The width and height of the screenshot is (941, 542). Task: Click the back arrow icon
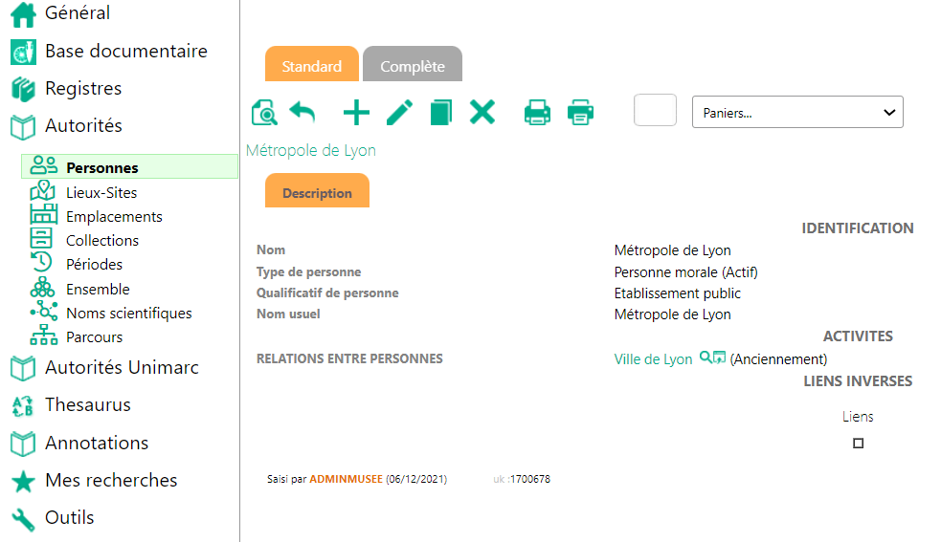[302, 113]
